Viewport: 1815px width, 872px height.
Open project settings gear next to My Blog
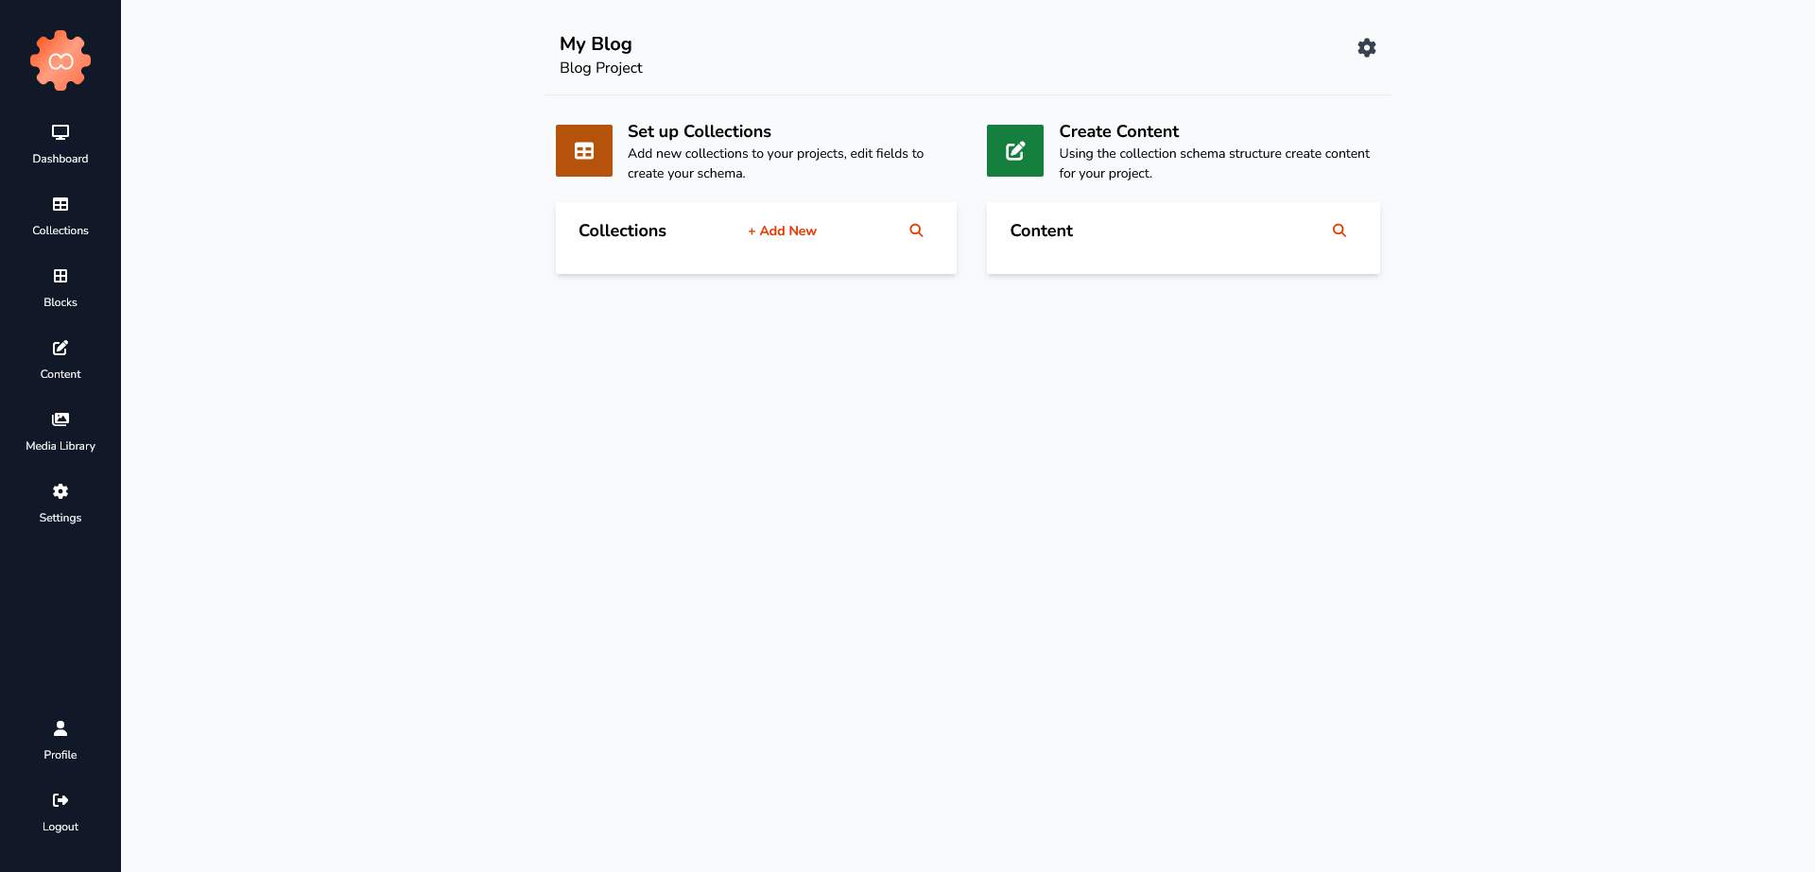tap(1367, 47)
